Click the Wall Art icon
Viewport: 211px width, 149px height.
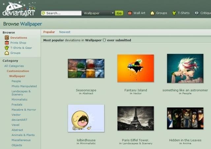[x=130, y=13]
